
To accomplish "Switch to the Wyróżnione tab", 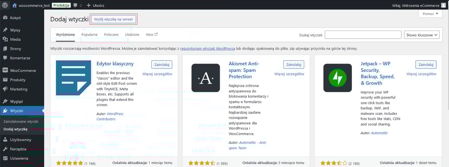I will point(65,35).
